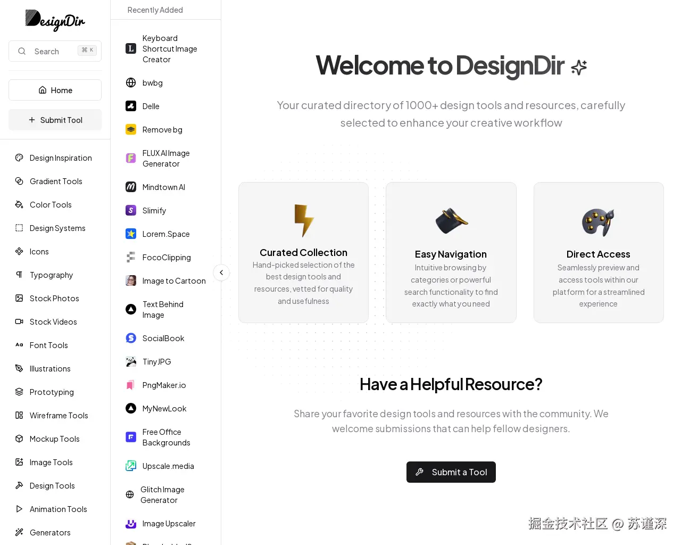Open the Typography category

(x=55, y=275)
